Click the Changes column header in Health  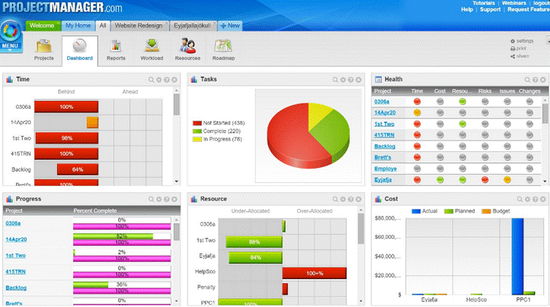tap(530, 91)
